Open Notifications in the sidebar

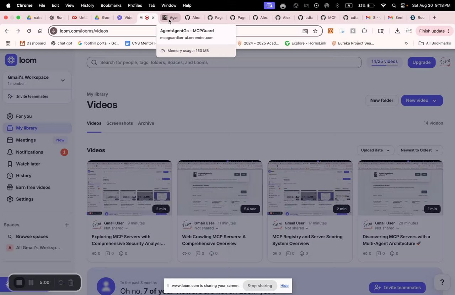37,152
